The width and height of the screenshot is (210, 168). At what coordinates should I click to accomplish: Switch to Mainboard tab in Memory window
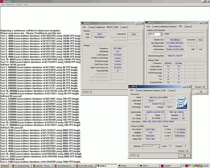[x=101, y=27]
